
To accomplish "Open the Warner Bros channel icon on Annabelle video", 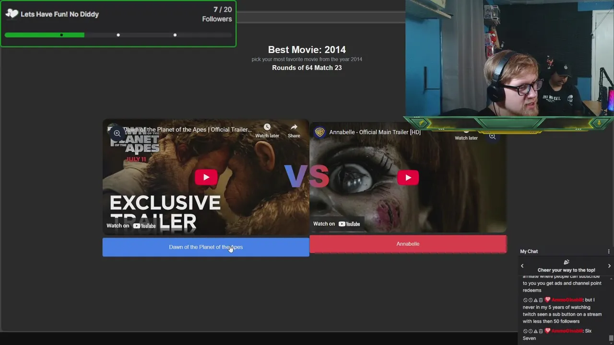I will tap(319, 132).
